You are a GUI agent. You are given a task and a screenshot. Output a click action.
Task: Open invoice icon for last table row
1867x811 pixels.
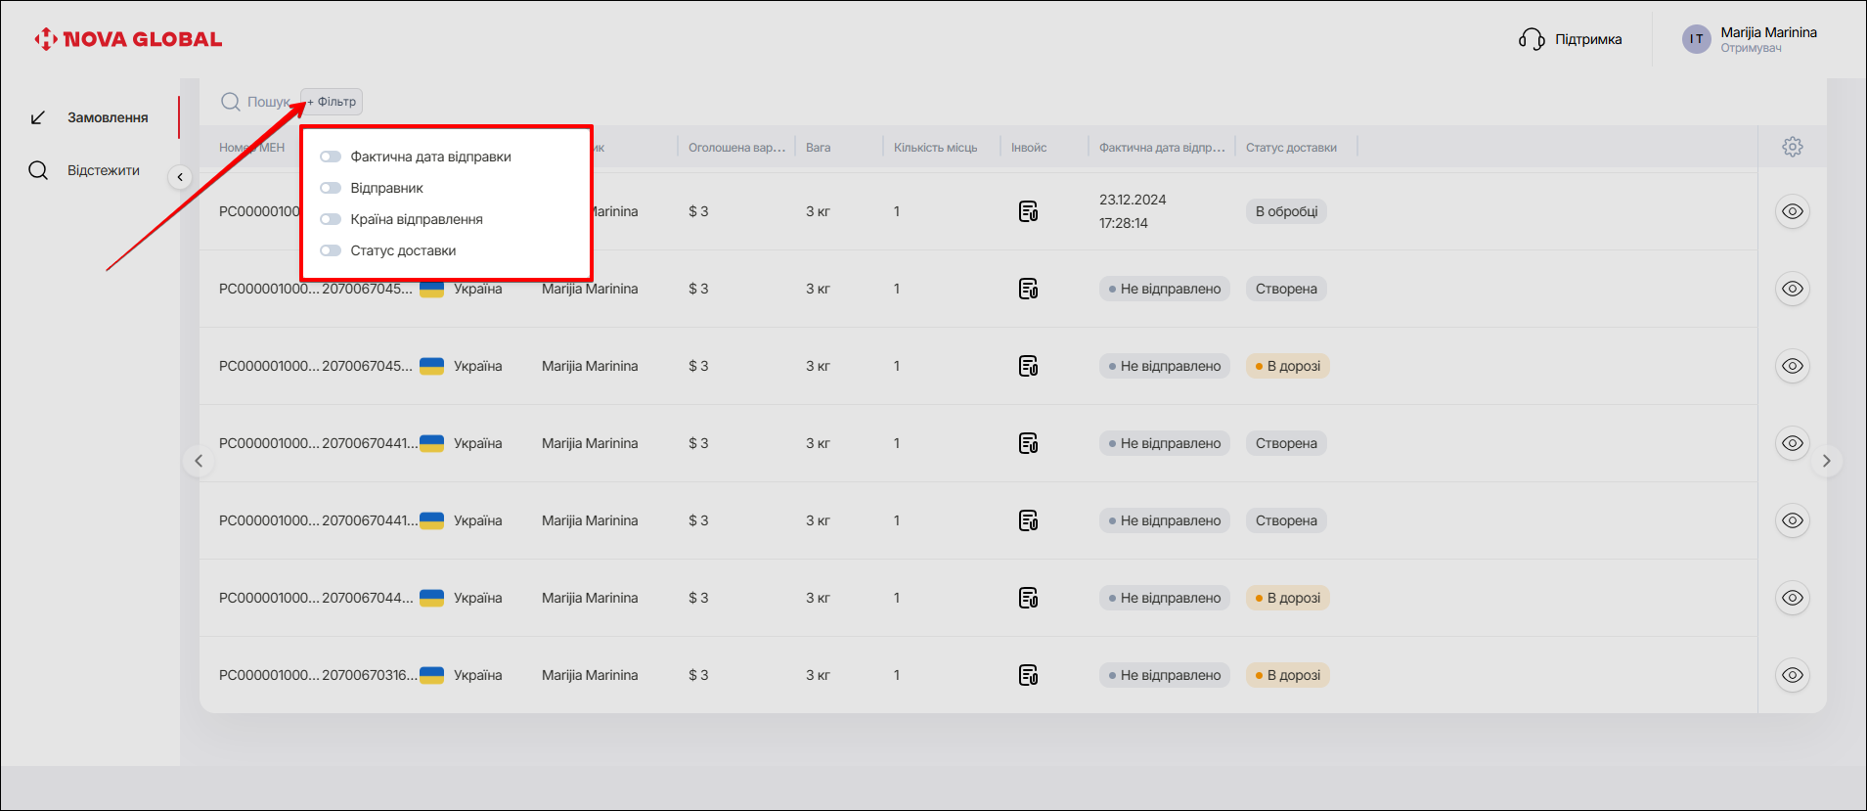tap(1028, 675)
